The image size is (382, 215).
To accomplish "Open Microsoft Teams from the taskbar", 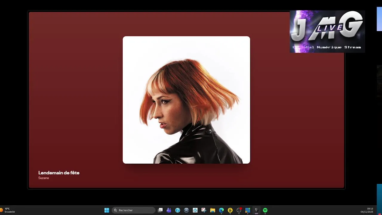I will pyautogui.click(x=169, y=210).
